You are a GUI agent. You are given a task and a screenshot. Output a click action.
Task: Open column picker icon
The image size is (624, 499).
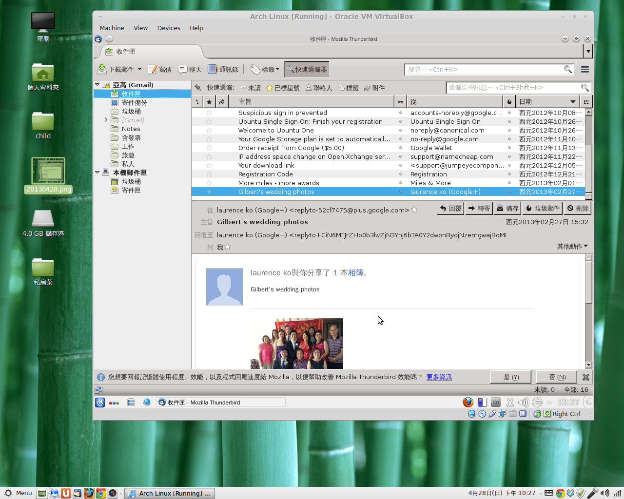[586, 101]
